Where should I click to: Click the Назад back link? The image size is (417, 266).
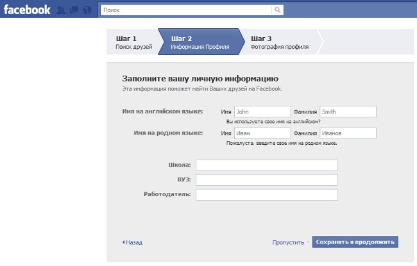click(x=132, y=242)
